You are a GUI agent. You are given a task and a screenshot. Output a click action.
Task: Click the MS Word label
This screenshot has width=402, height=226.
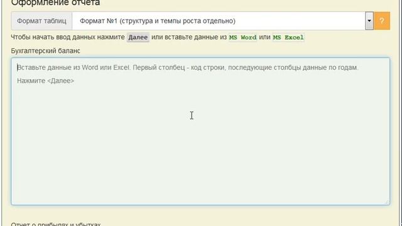coord(242,38)
